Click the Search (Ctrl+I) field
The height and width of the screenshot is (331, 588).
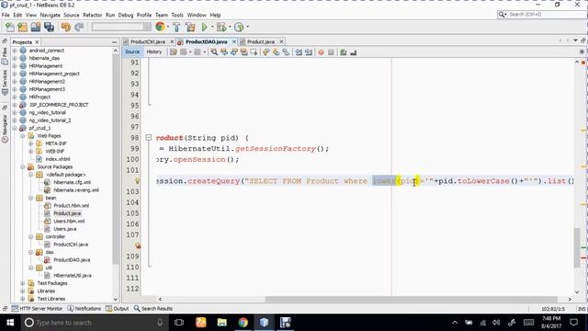pyautogui.click(x=542, y=15)
